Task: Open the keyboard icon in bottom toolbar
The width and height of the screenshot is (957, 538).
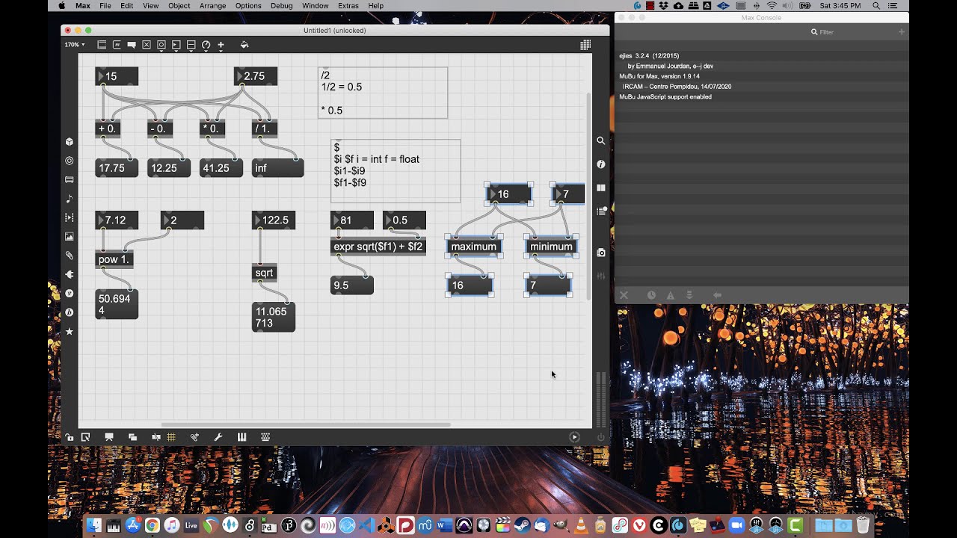Action: [x=265, y=437]
